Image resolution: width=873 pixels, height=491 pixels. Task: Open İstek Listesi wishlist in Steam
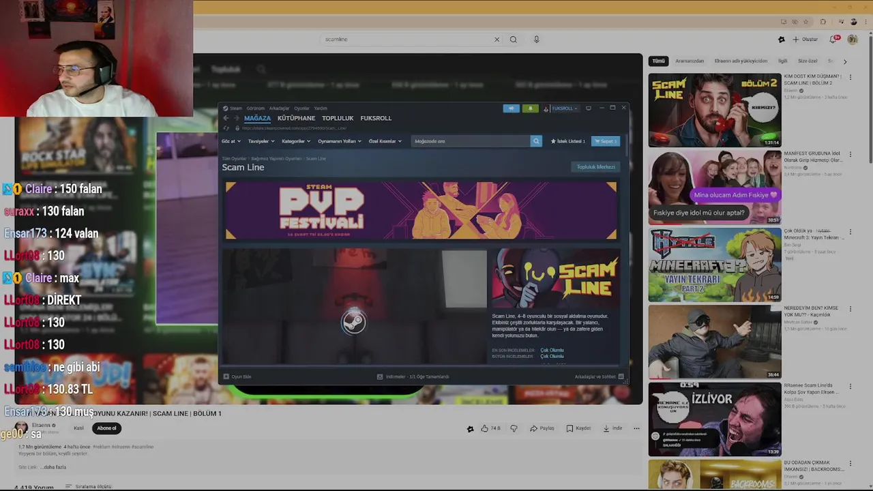point(568,141)
